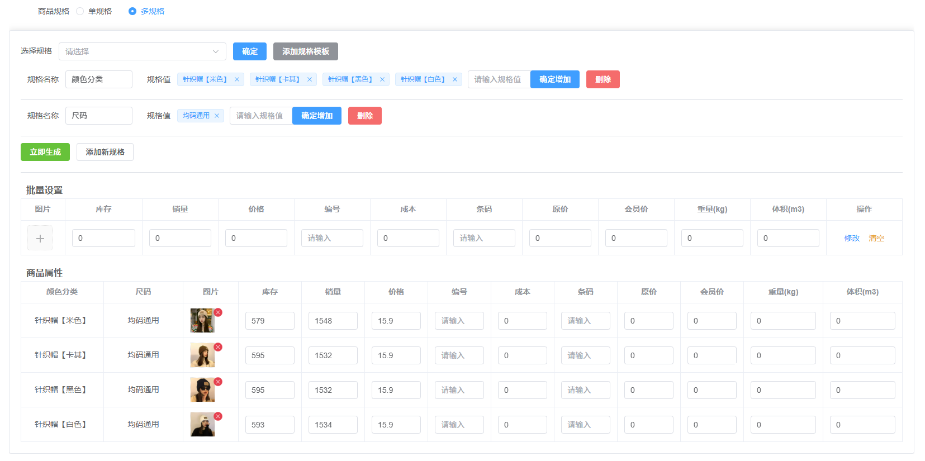
Task: Remove the 针织帽【米色】 spec value tag
Action: (x=237, y=79)
